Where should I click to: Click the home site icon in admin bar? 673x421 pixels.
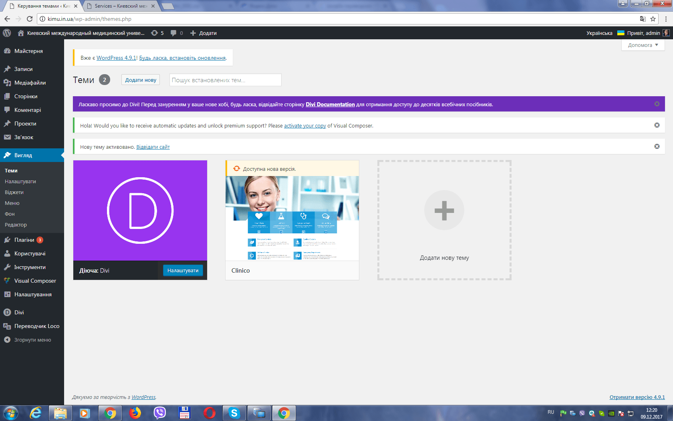pyautogui.click(x=21, y=33)
